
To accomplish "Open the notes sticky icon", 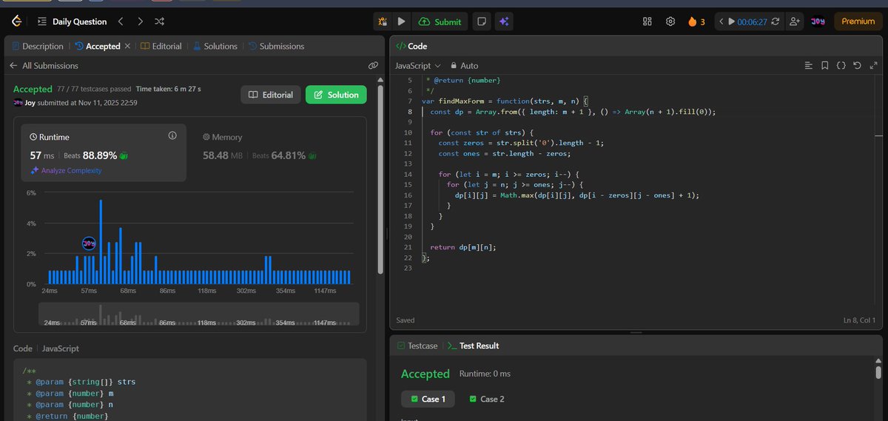I will 481,21.
